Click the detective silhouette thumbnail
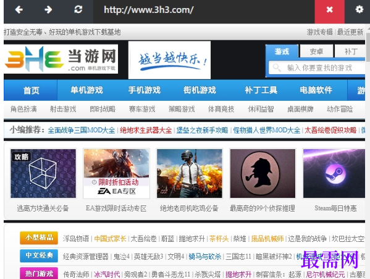The image size is (370, 279). [x=263, y=173]
